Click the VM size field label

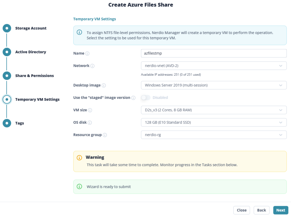tap(80, 110)
